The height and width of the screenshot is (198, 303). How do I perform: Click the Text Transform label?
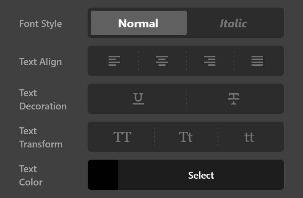pos(40,138)
